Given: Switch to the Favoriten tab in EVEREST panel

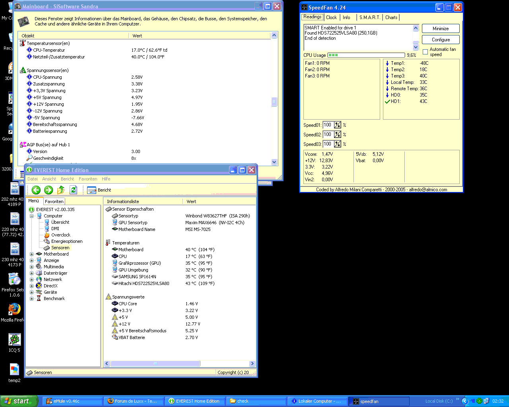Looking at the screenshot, I should coord(54,202).
